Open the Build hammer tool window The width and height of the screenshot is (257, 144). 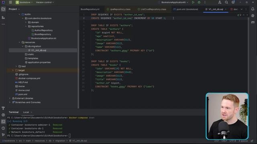[x=3, y=108]
